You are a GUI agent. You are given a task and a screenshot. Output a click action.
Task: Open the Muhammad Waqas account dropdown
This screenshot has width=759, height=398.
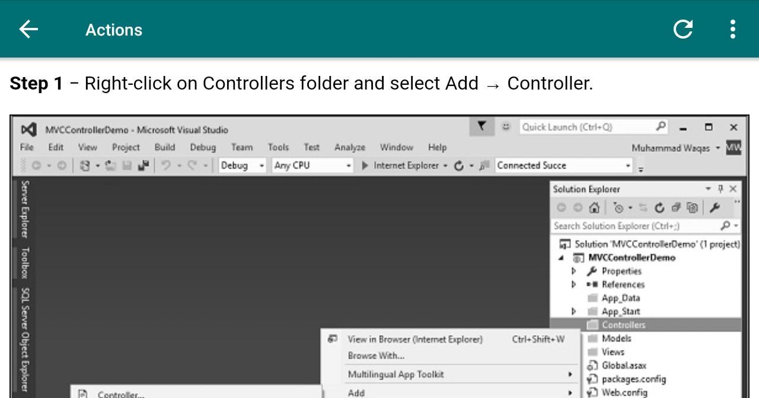(717, 148)
